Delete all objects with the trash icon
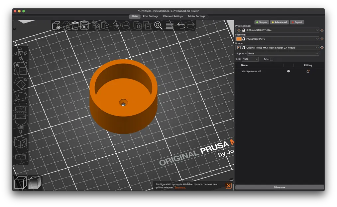The image size is (337, 207). point(75,26)
